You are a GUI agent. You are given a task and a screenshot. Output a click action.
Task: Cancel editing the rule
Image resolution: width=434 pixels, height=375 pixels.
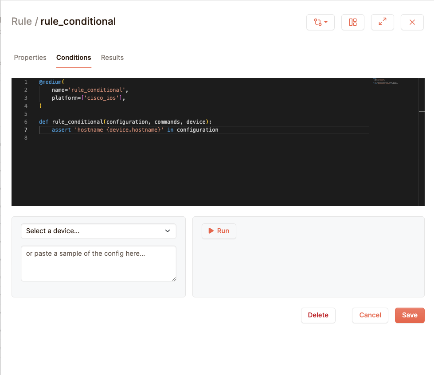point(370,315)
